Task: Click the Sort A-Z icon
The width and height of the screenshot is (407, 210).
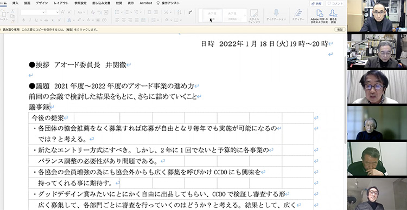Action: tap(180, 12)
